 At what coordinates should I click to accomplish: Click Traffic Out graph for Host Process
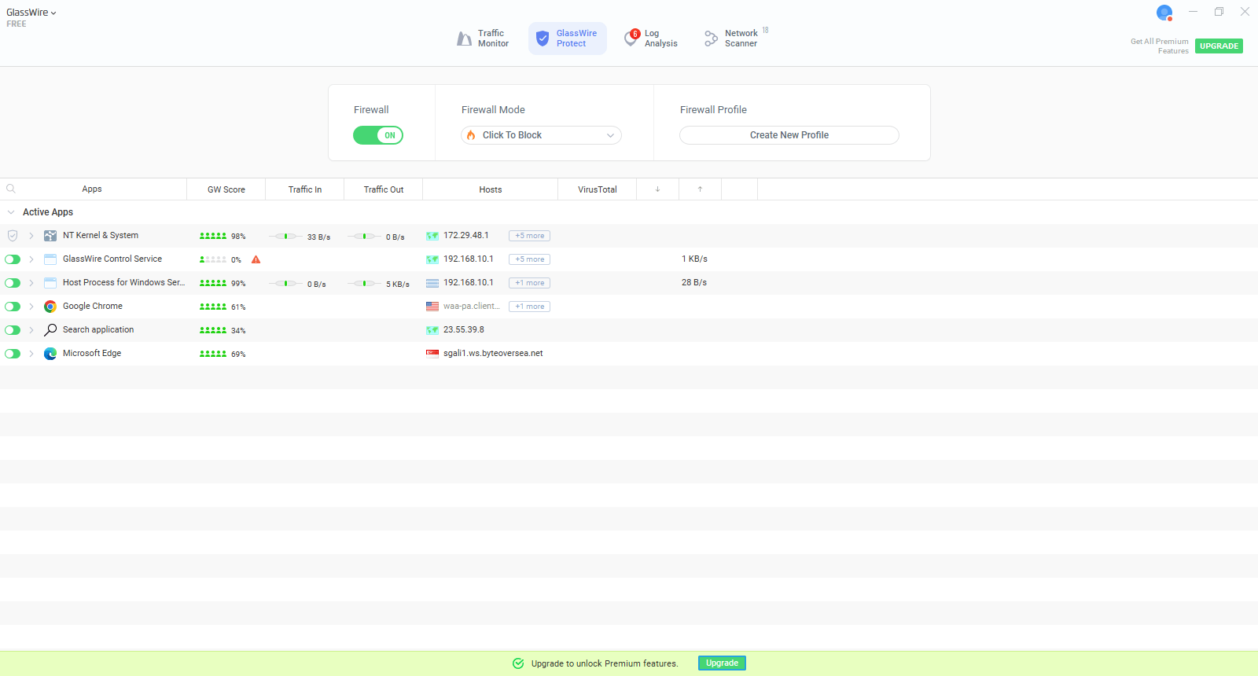pyautogui.click(x=364, y=283)
